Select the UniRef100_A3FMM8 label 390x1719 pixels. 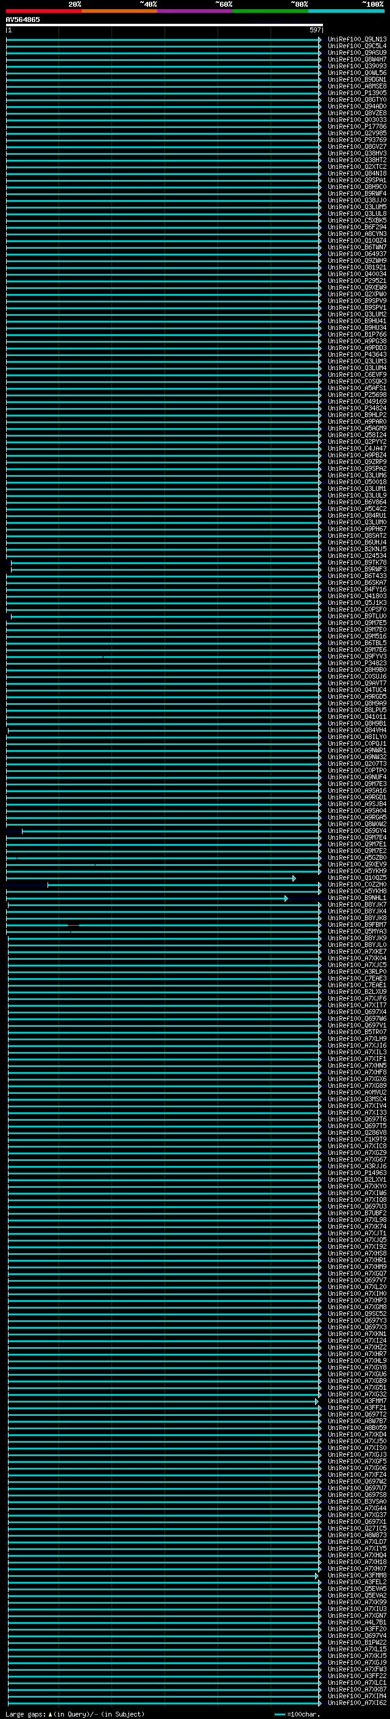tap(356, 1575)
